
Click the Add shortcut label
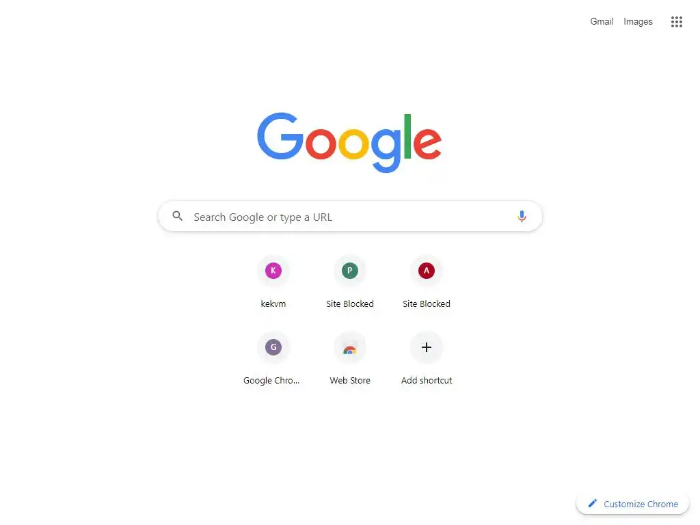tap(427, 380)
